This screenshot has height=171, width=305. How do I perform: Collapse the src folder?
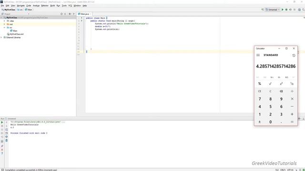click(x=4, y=28)
